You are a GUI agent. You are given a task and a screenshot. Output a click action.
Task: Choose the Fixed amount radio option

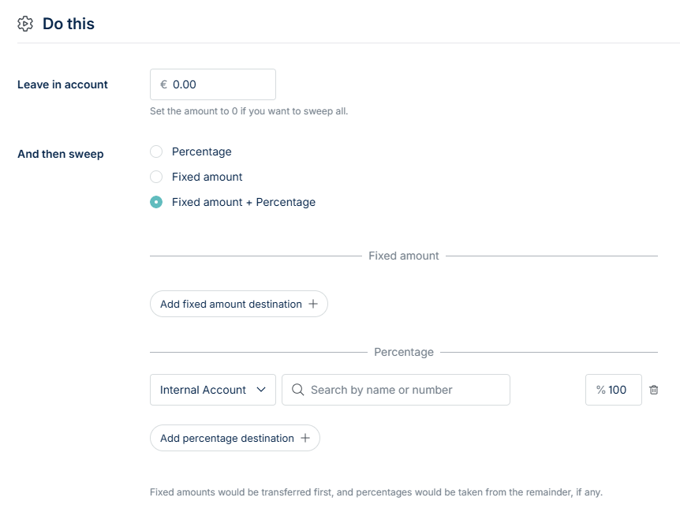[156, 177]
